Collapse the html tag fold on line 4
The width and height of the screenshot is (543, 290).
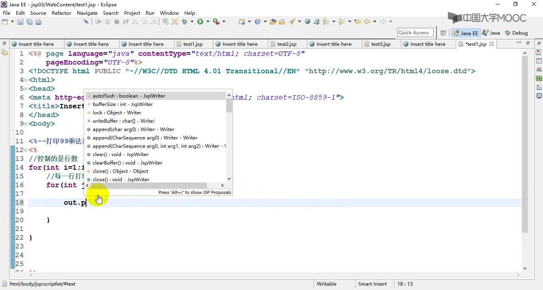click(x=26, y=80)
